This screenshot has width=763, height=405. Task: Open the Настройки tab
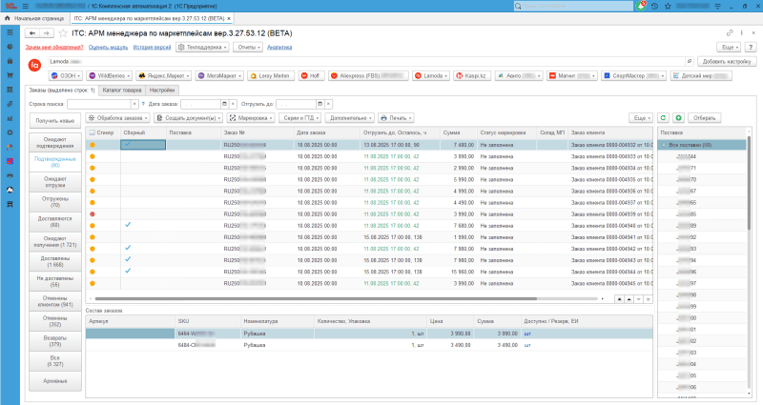pyautogui.click(x=163, y=90)
